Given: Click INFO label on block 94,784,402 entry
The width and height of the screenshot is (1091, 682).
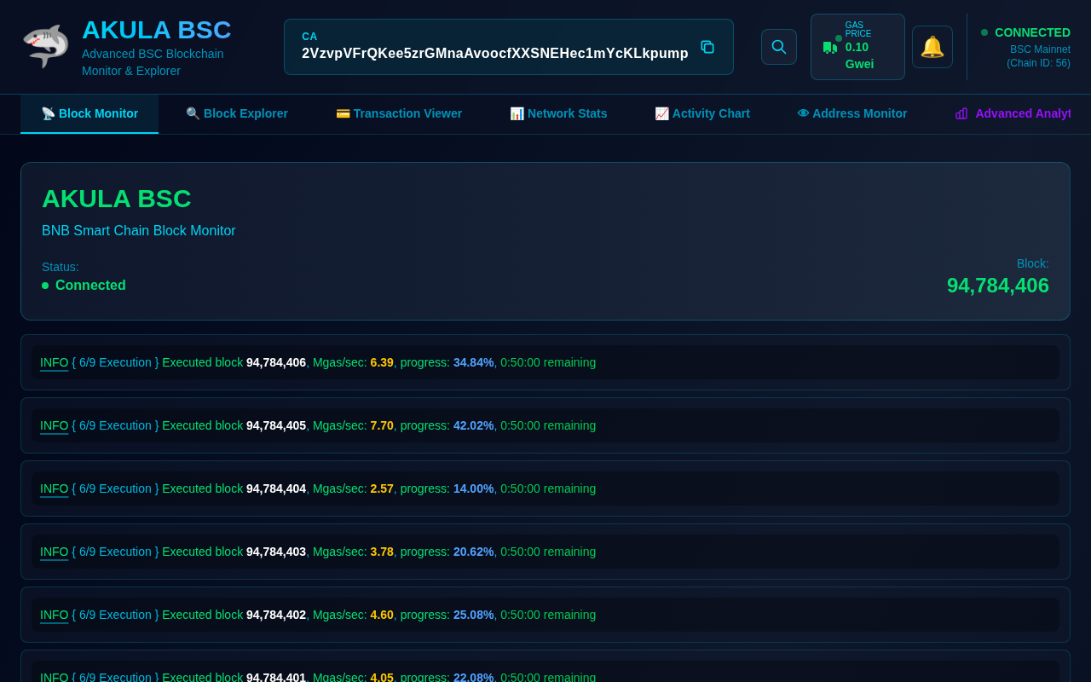Looking at the screenshot, I should 54,615.
